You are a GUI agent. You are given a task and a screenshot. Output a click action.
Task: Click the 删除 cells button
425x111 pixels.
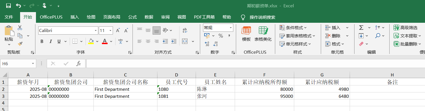pos(333,36)
